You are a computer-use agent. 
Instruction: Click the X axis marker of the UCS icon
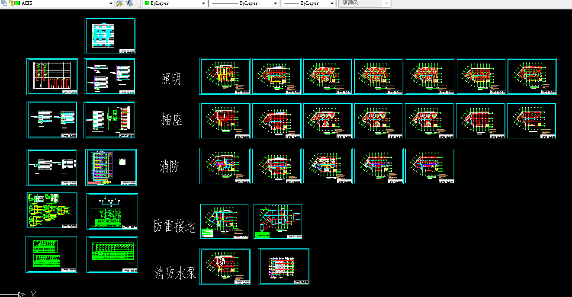click(34, 294)
